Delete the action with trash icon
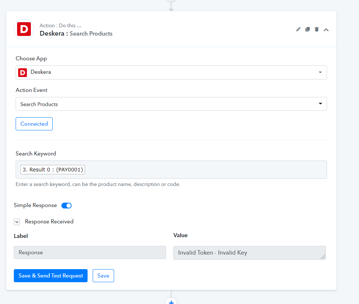Viewport: 359px width, 304px height. coord(316,29)
